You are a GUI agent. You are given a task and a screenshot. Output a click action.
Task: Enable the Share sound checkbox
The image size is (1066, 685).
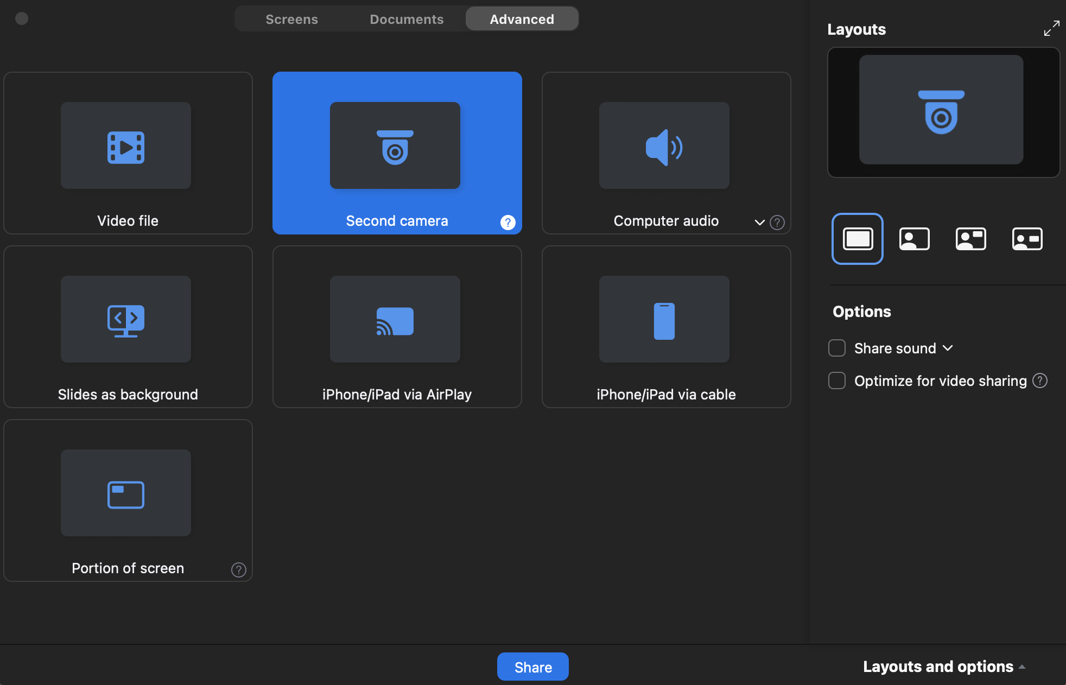pos(837,348)
